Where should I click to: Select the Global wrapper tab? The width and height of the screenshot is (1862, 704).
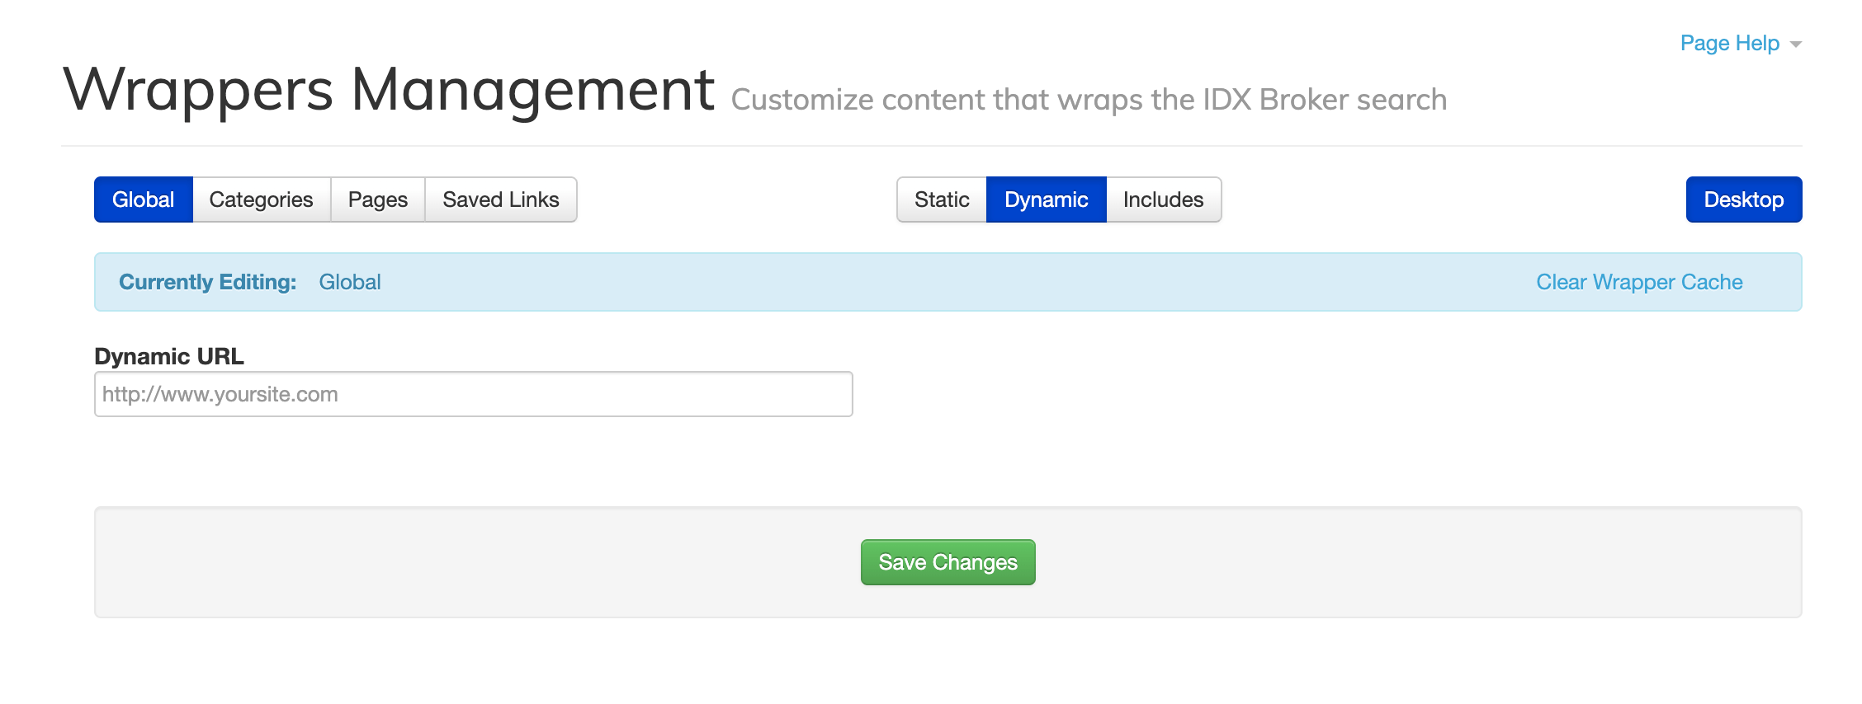144,199
